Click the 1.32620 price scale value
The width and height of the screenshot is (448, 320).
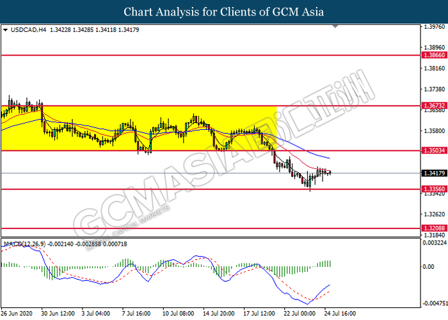435,214
